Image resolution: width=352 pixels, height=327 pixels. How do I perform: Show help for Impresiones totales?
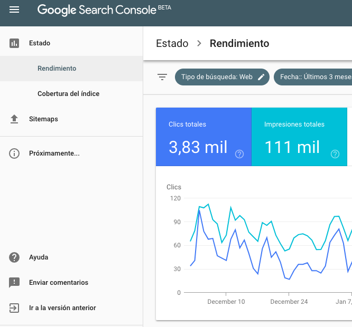[335, 154]
